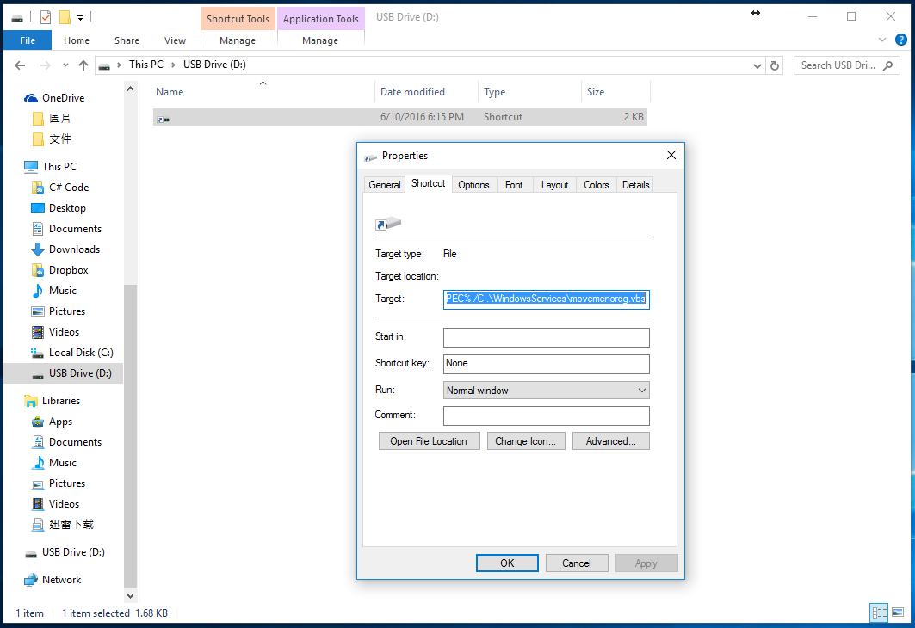Switch to the Home ribbon tab
This screenshot has height=628, width=915.
(77, 40)
